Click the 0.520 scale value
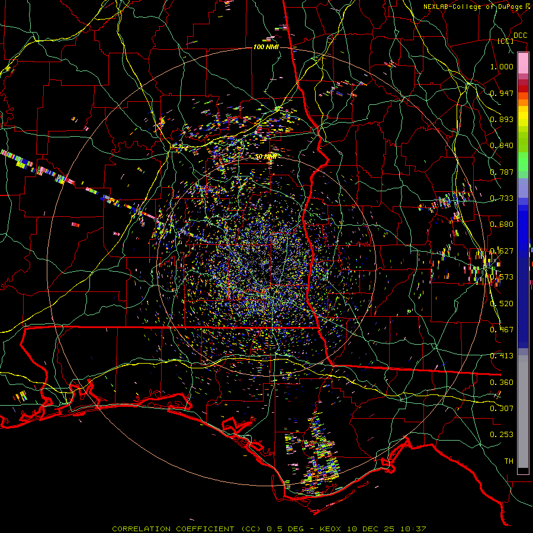The image size is (533, 533). point(502,304)
